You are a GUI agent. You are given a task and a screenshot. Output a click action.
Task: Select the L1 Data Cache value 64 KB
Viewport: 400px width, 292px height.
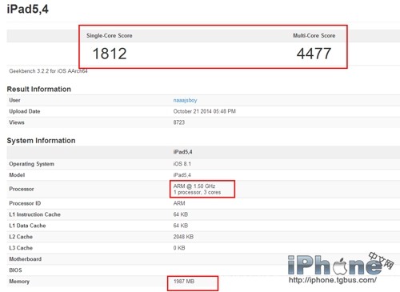click(x=181, y=226)
